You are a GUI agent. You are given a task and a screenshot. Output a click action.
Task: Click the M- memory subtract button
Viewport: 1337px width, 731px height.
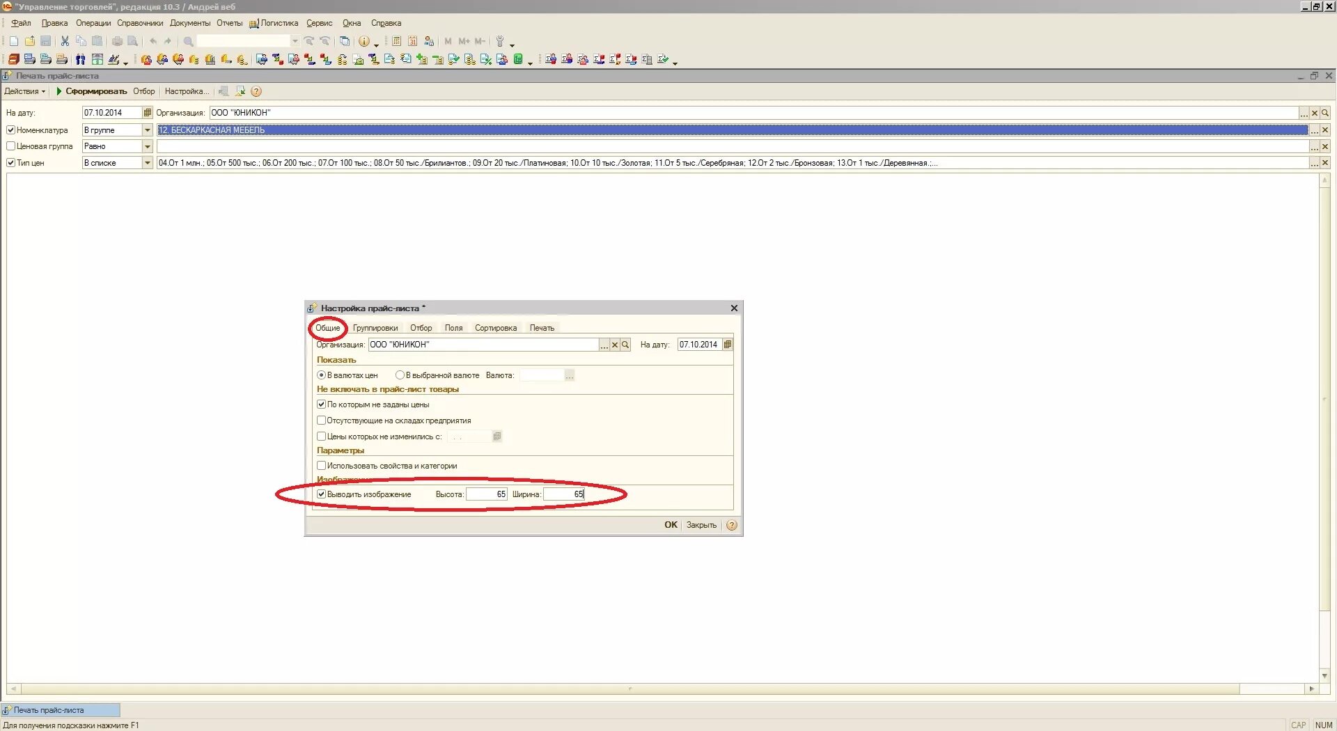480,41
